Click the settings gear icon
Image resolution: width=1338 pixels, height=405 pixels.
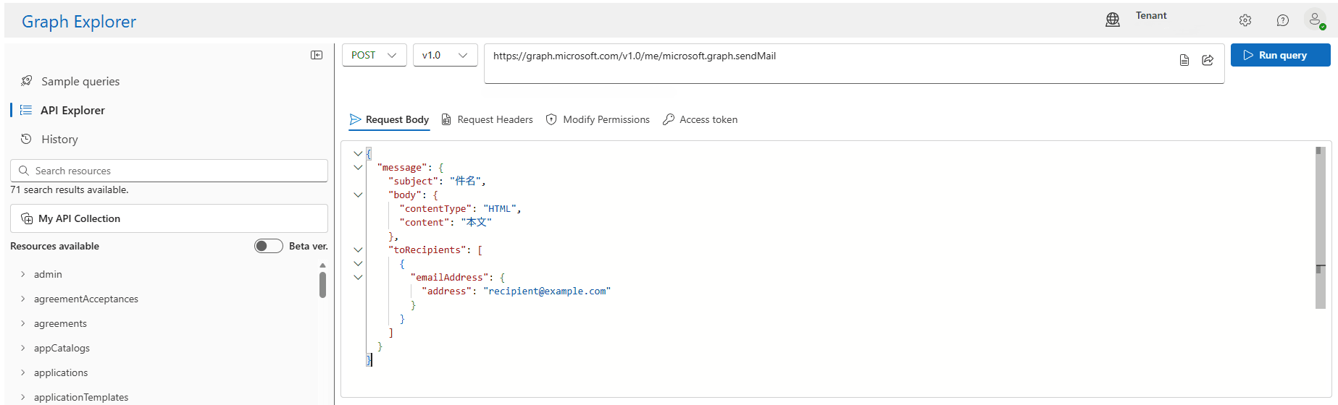(1245, 20)
